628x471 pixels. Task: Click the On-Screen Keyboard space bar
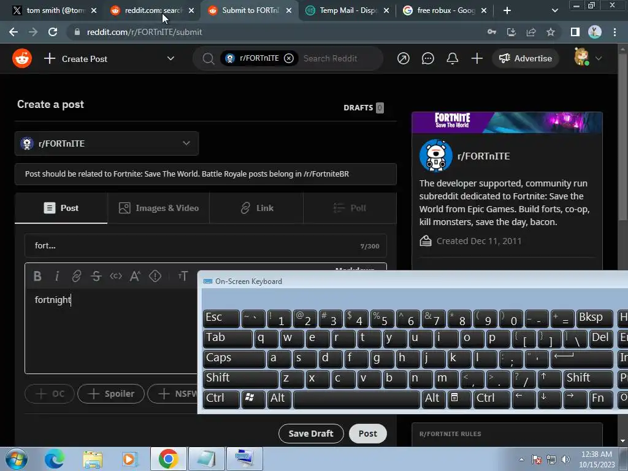[356, 399]
